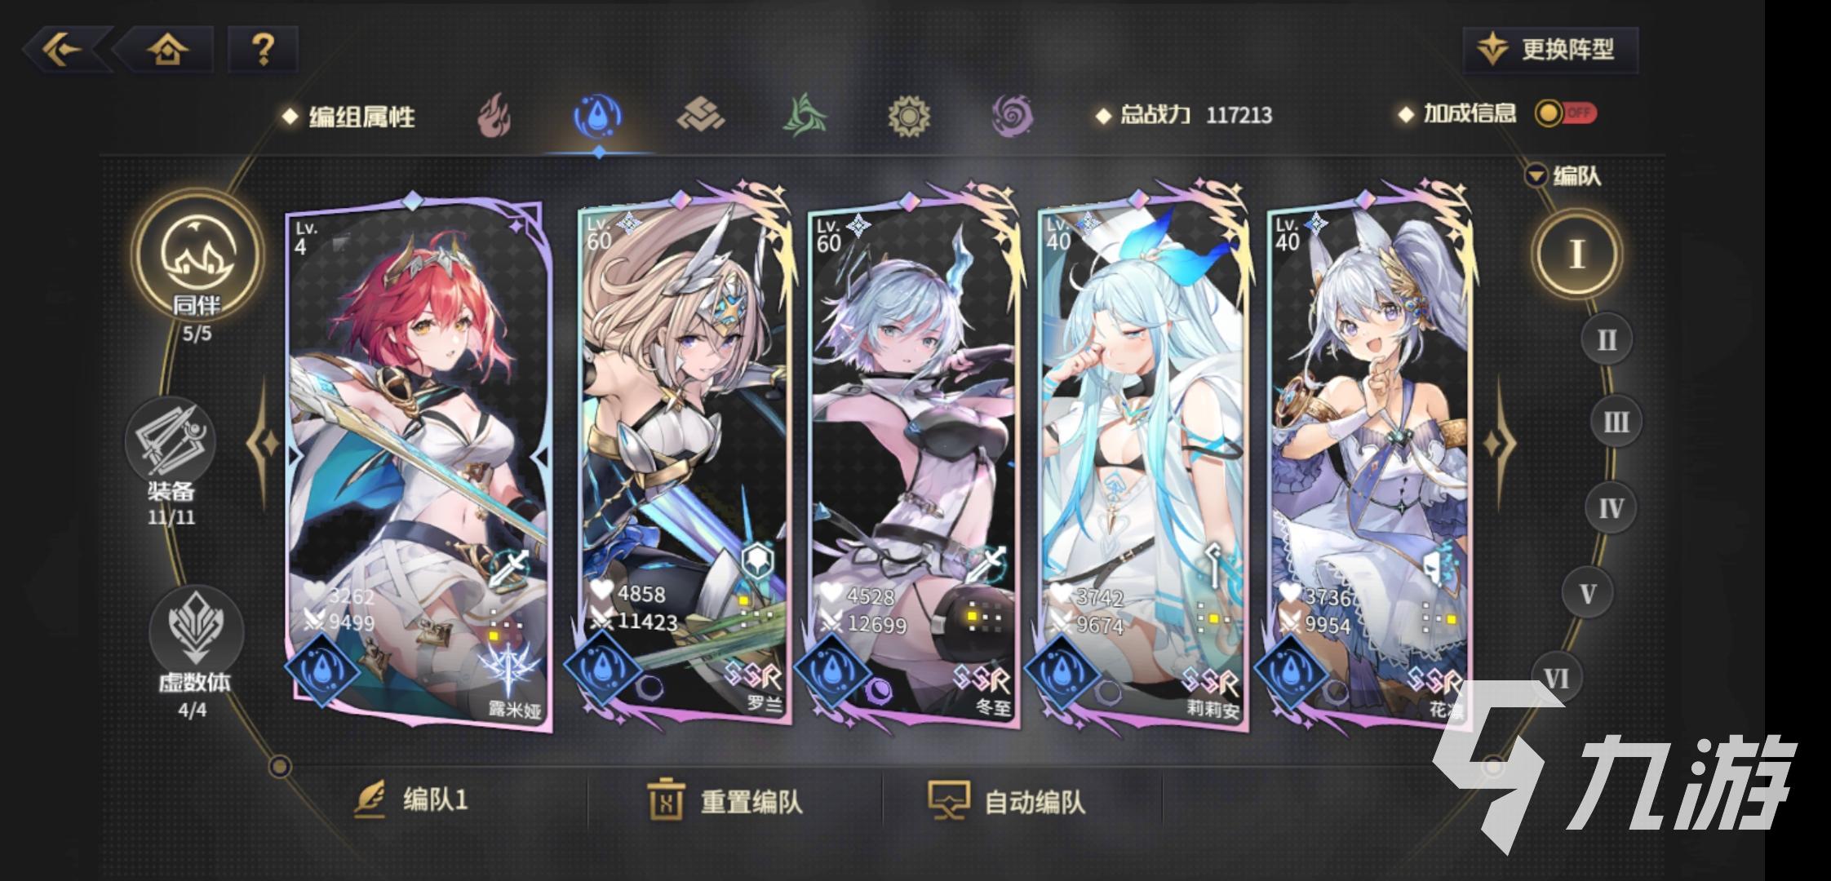Image resolution: width=1831 pixels, height=881 pixels.
Task: Select the earth attribute icon
Action: click(x=702, y=115)
